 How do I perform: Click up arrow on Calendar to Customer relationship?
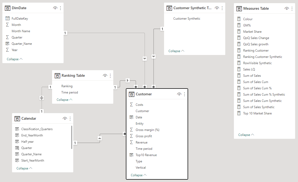pyautogui.click(x=100, y=138)
